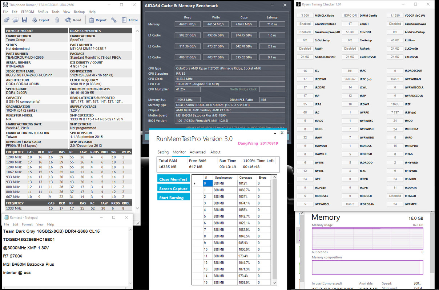Click the Close MemTest button

coord(174,179)
